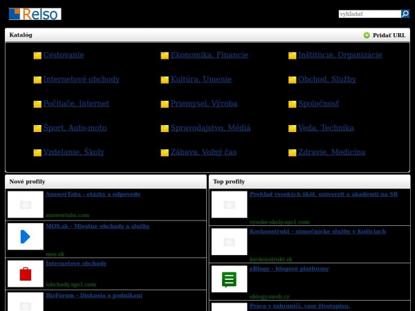Click the folder icon next to Zdravie, Medicína
Image resolution: width=415 pixels, height=311 pixels.
point(292,153)
